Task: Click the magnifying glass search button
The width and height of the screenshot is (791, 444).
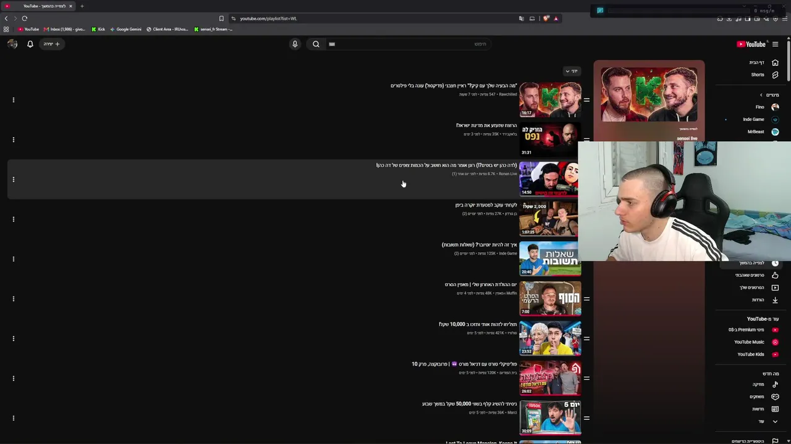Action: (316, 44)
